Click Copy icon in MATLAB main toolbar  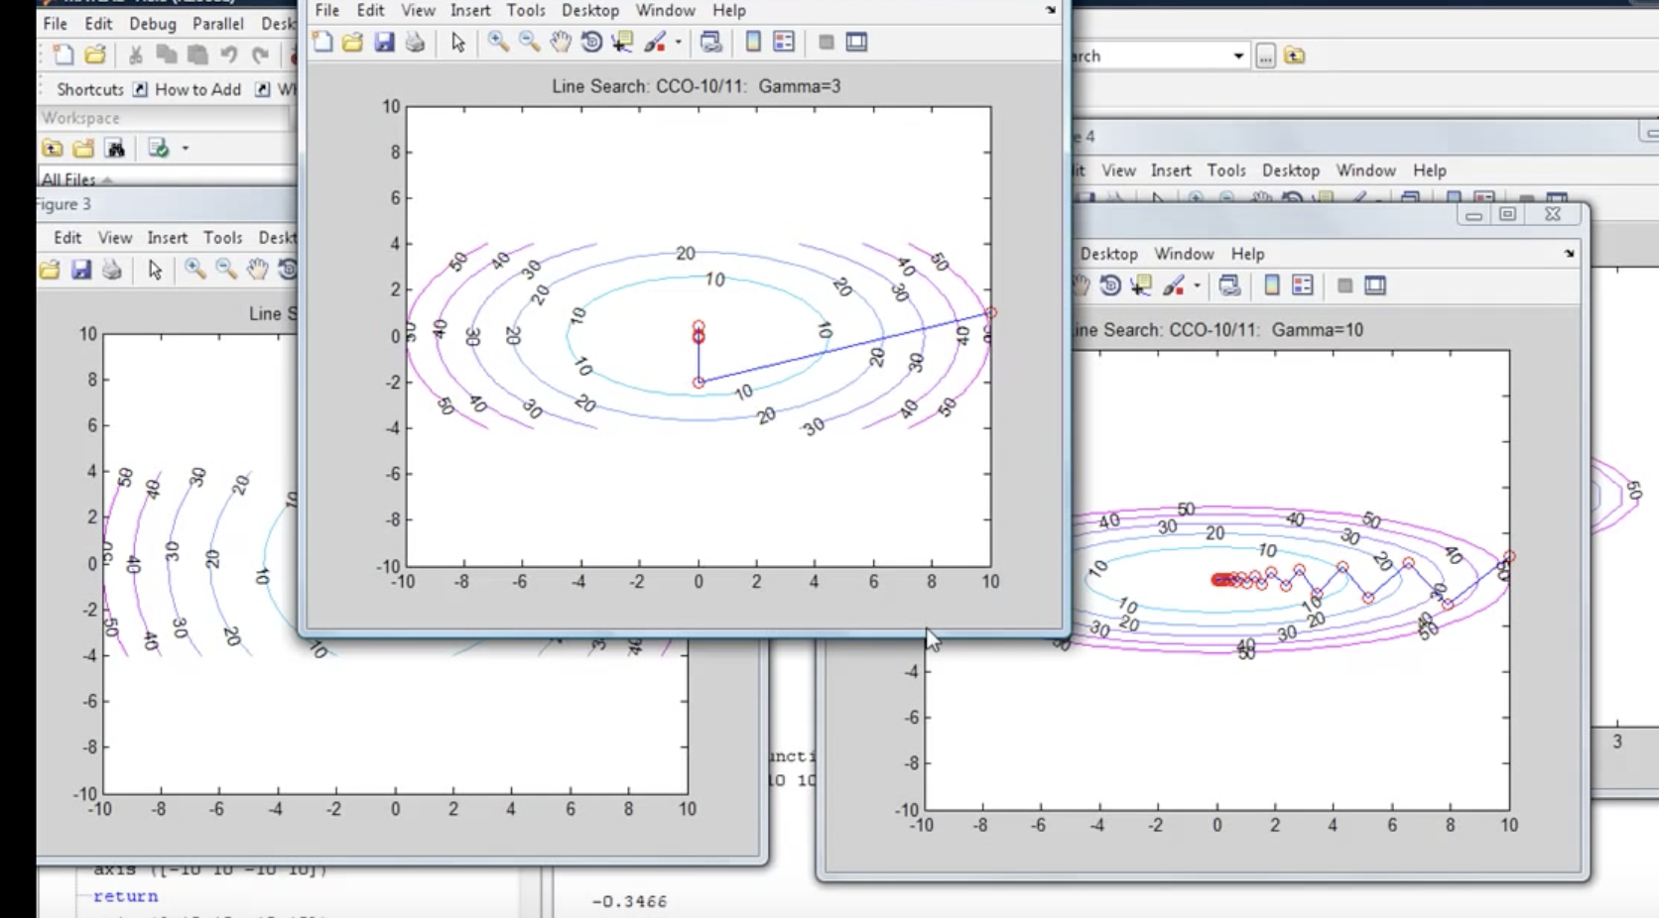click(167, 56)
